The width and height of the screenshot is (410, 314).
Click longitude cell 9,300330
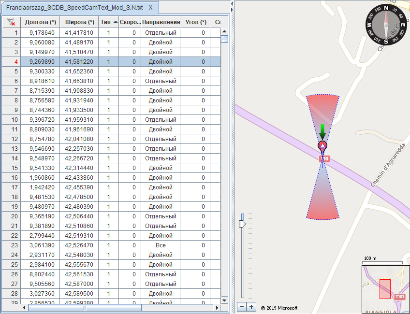point(41,71)
